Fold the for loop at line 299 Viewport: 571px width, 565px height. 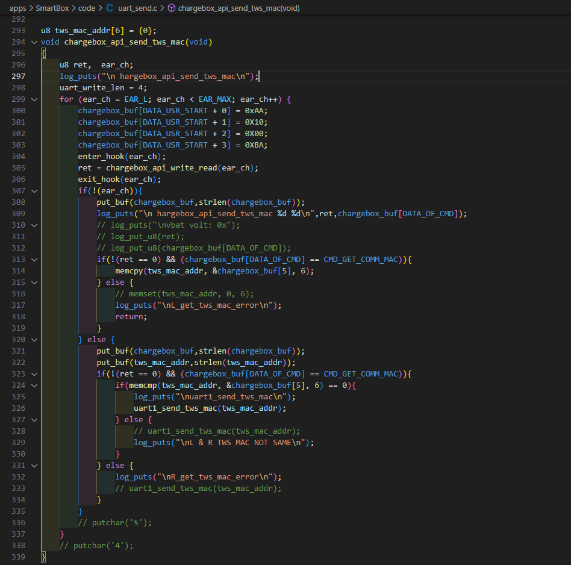(34, 99)
